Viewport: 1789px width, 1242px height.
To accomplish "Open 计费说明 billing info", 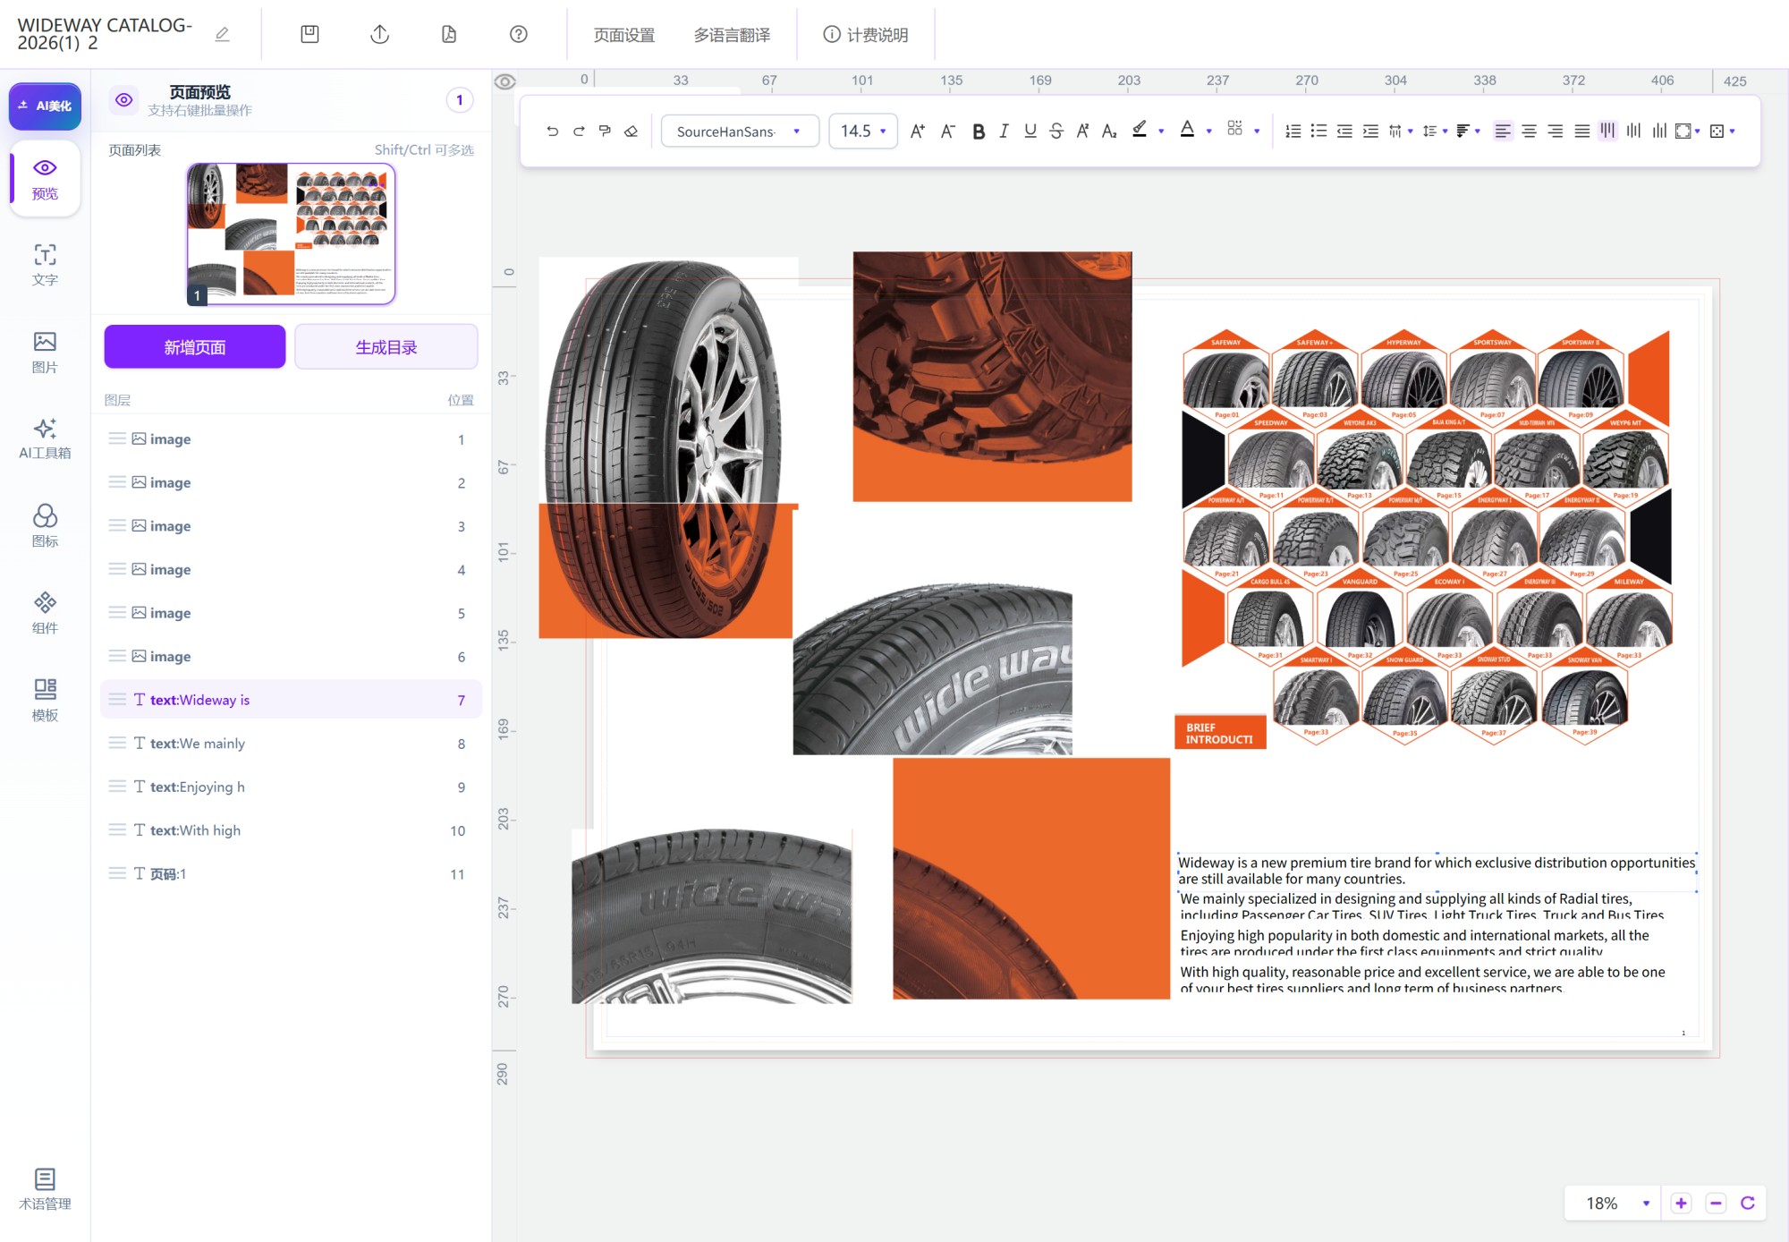I will point(866,35).
